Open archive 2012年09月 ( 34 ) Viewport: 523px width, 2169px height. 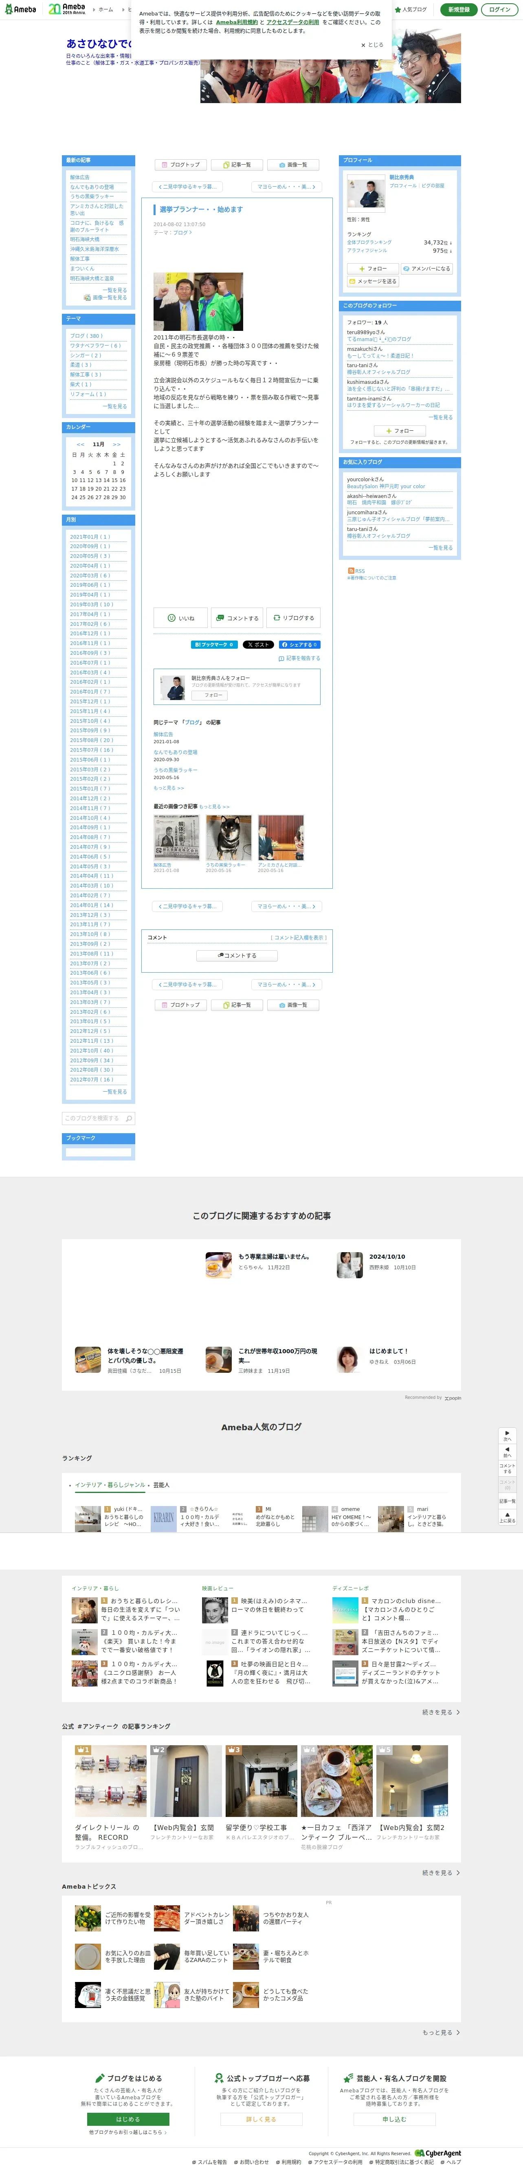coord(91,1060)
